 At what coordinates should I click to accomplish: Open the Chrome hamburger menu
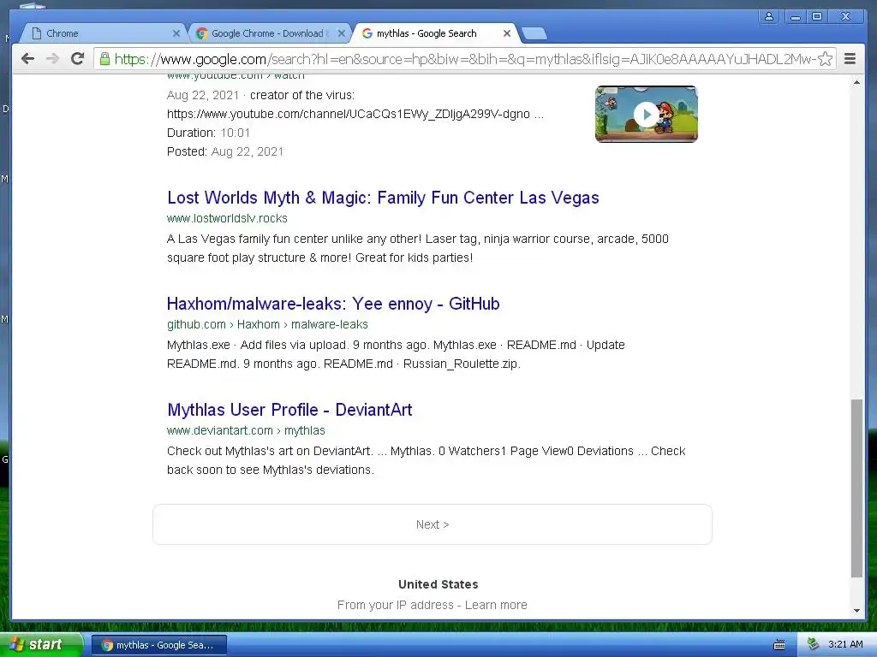pos(850,59)
